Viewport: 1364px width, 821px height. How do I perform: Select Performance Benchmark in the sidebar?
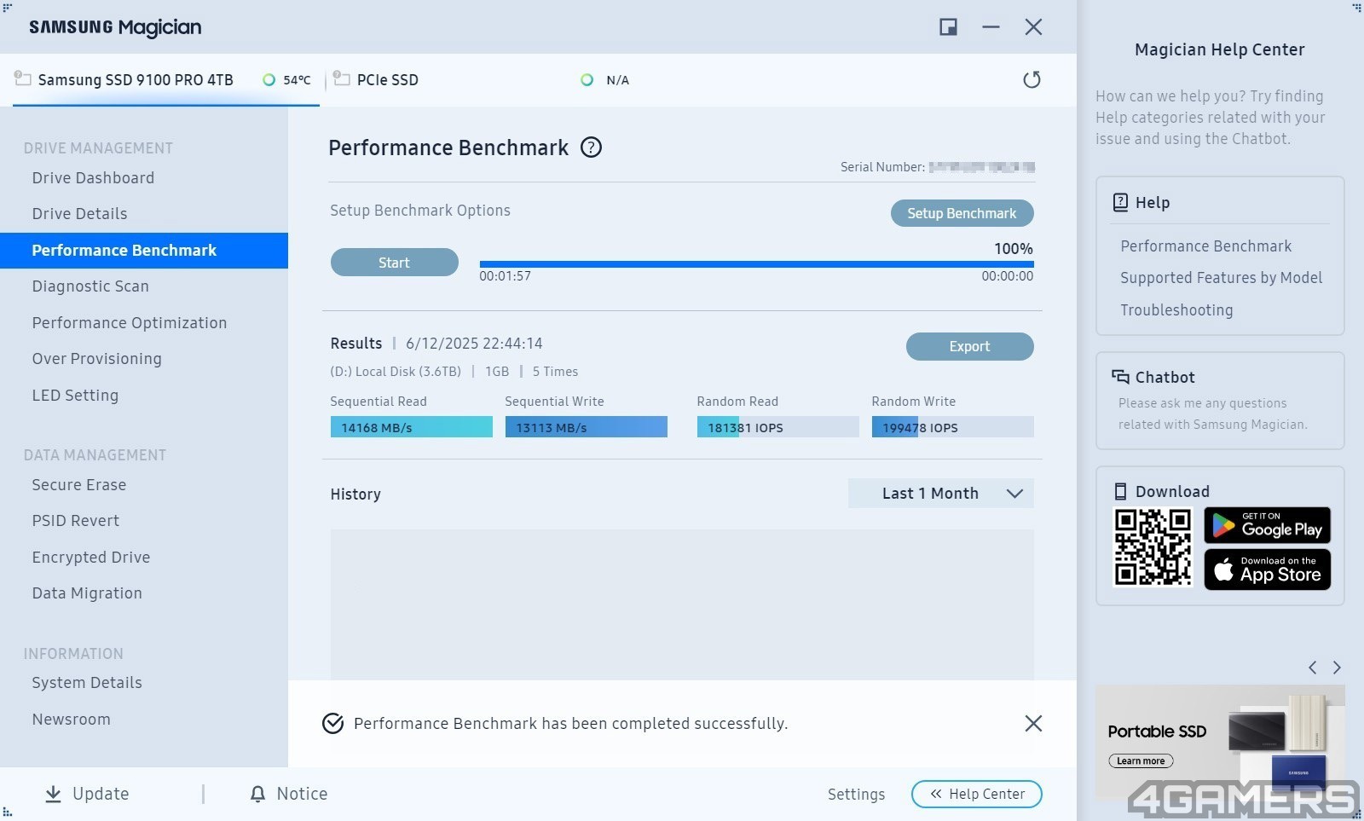point(144,251)
